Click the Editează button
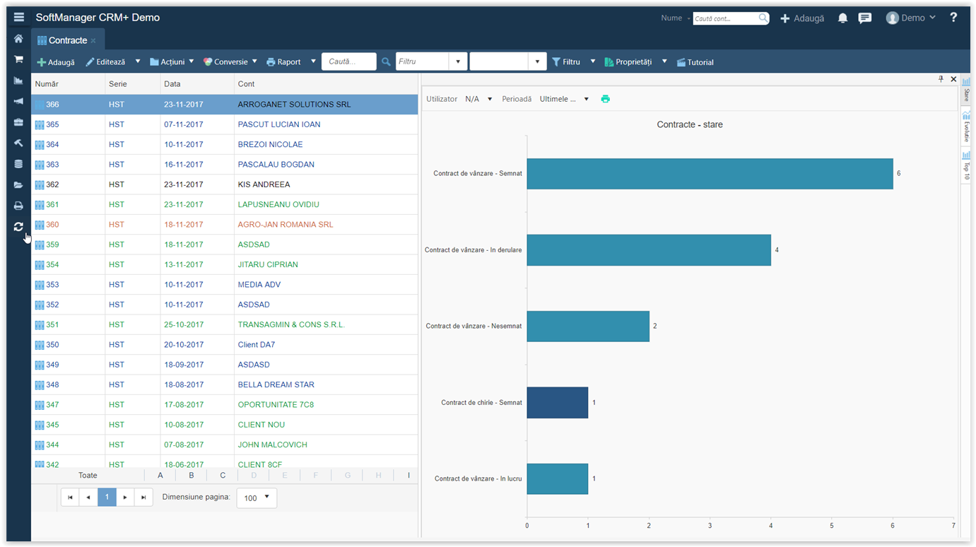The height and width of the screenshot is (547, 976). (105, 62)
